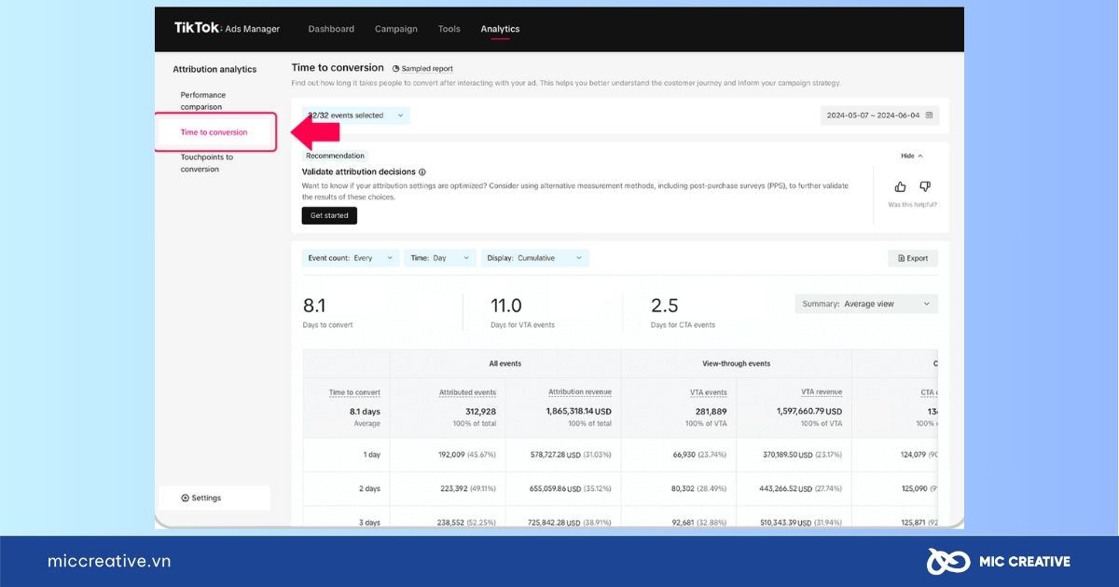Screen dimensions: 1119x587
Task: Click the 11.0 Days for VTA events metric
Action: 522,312
